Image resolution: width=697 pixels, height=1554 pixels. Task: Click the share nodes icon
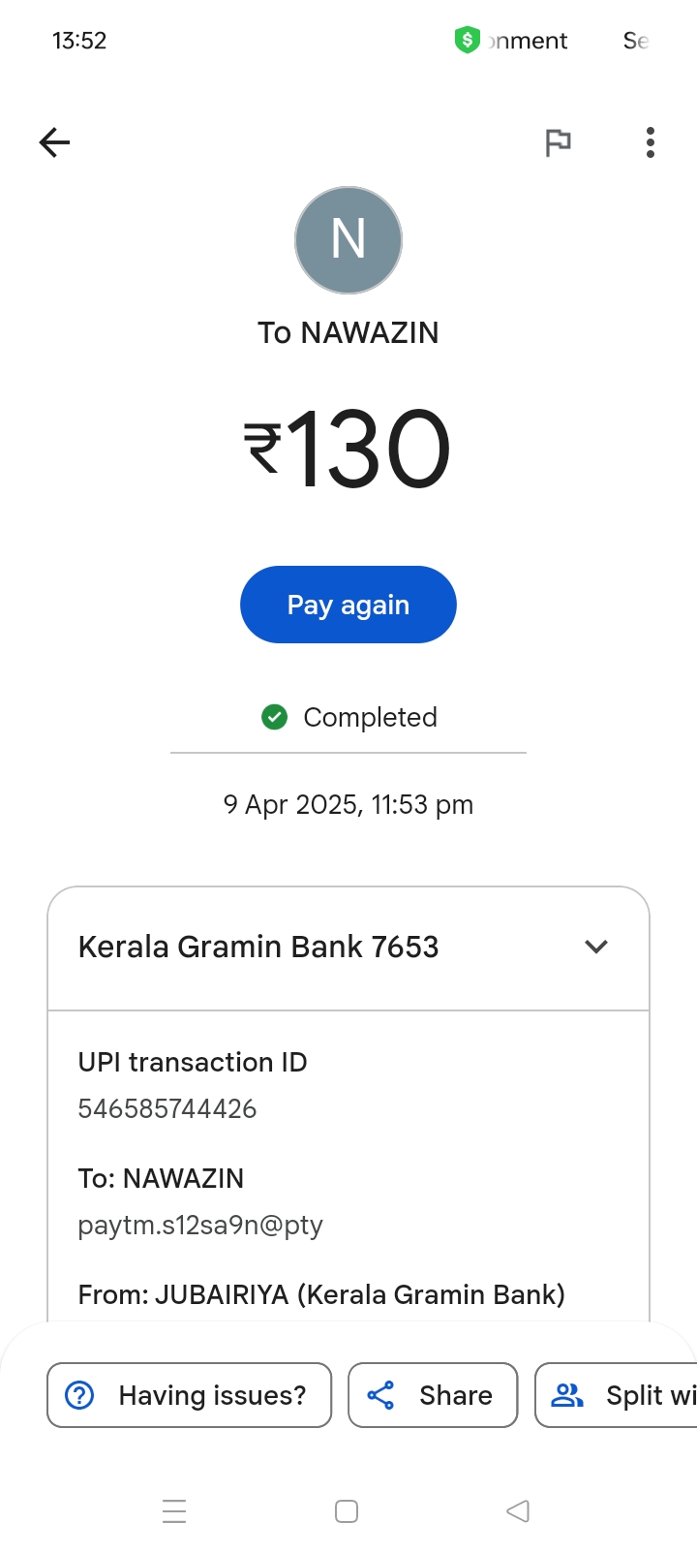click(380, 1395)
